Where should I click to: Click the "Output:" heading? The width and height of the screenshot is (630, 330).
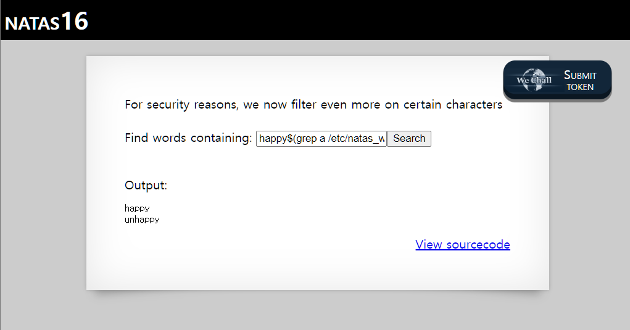coord(146,186)
